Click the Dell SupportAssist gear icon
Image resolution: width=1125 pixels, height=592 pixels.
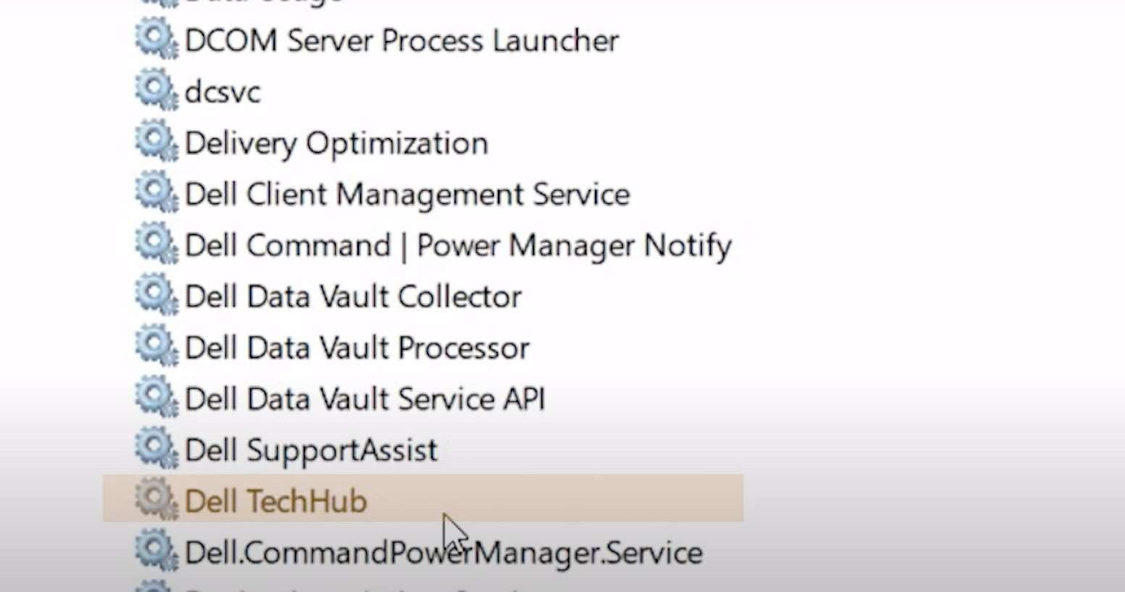[156, 450]
